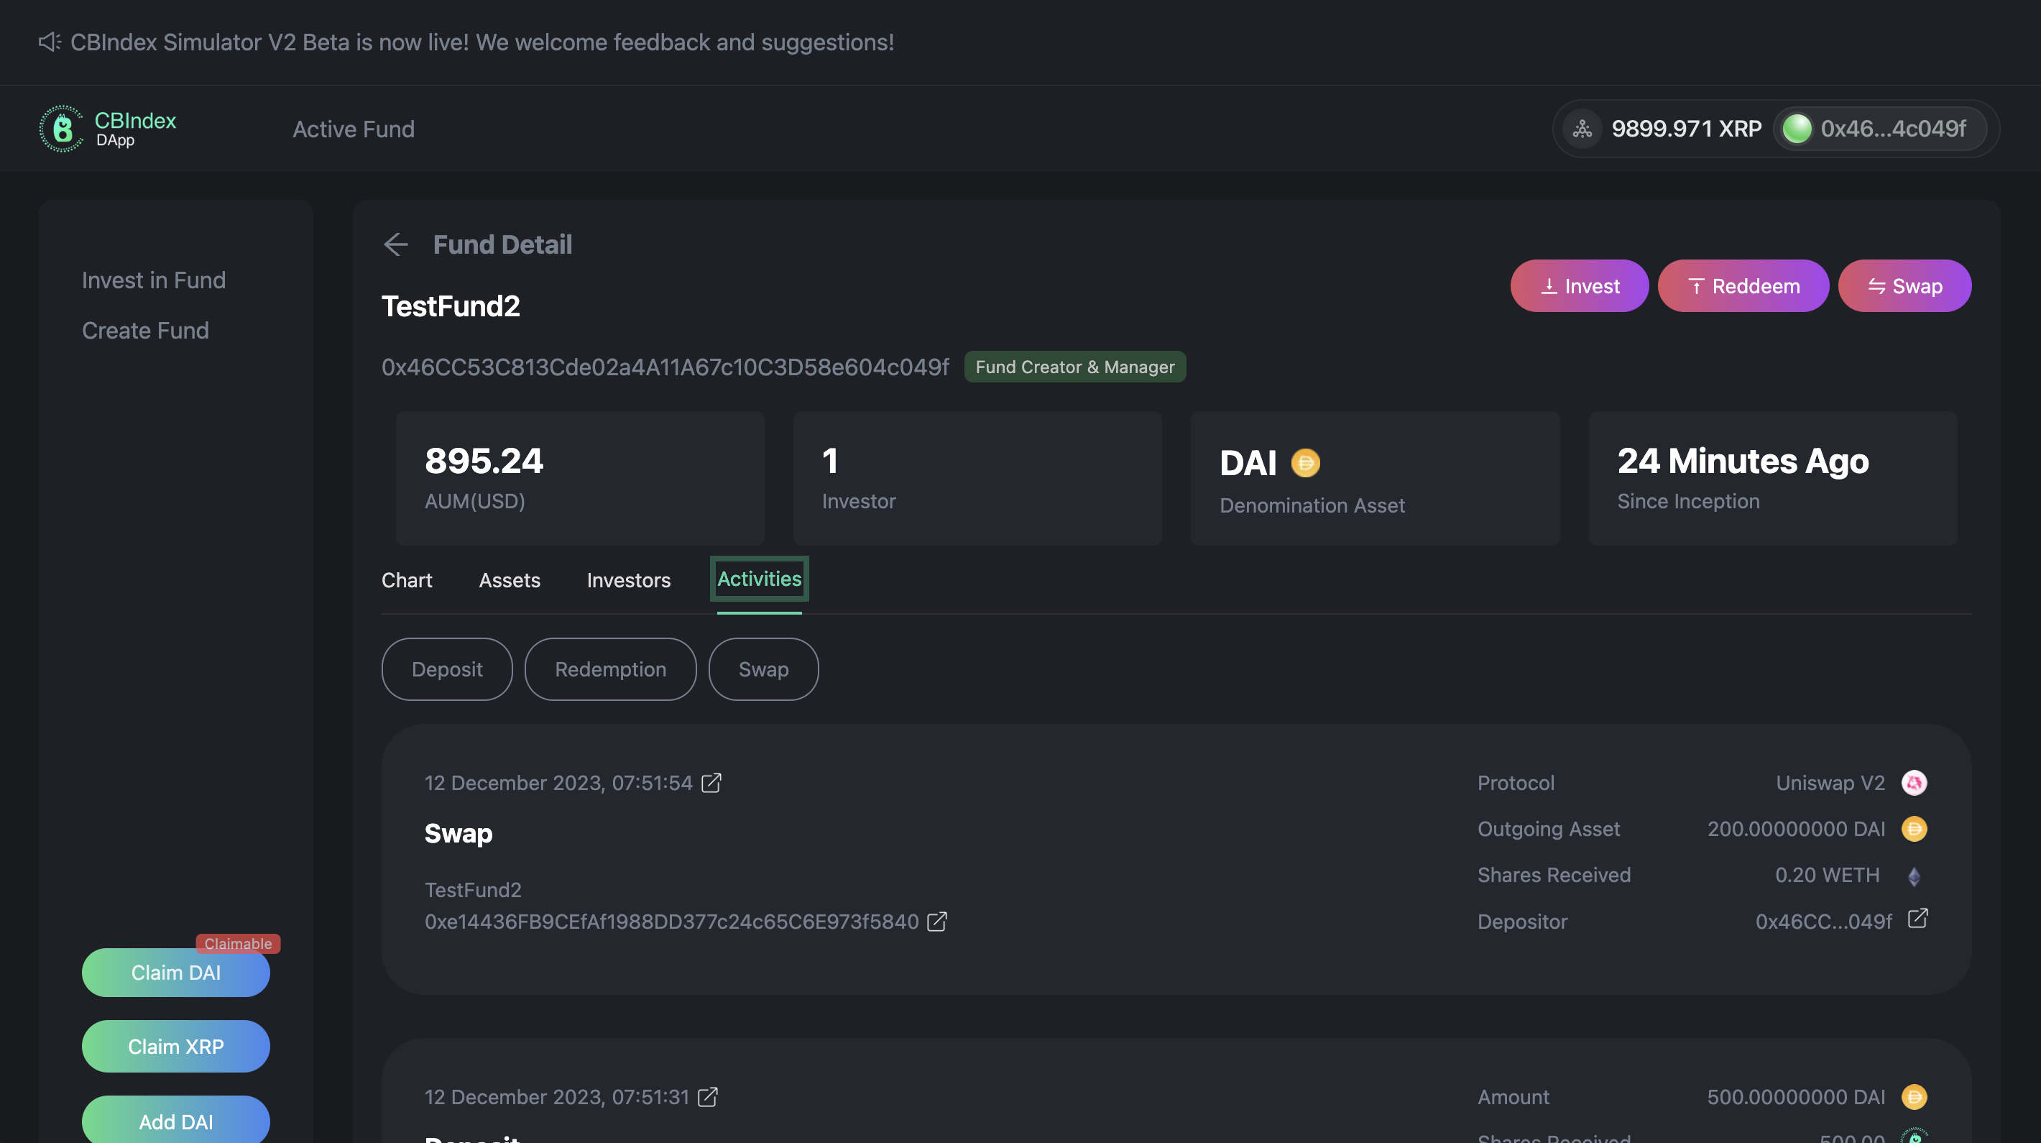Toggle the Redemption activity filter

click(610, 669)
